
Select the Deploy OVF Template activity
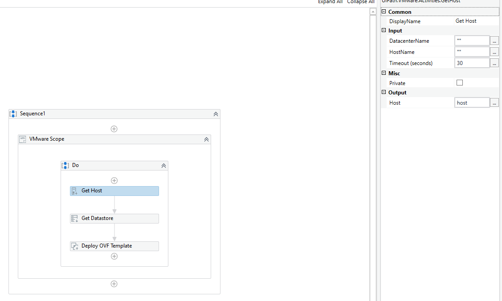click(x=114, y=246)
